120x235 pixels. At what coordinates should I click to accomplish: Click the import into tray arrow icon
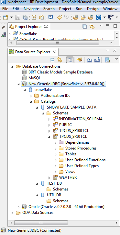tap(90, 60)
